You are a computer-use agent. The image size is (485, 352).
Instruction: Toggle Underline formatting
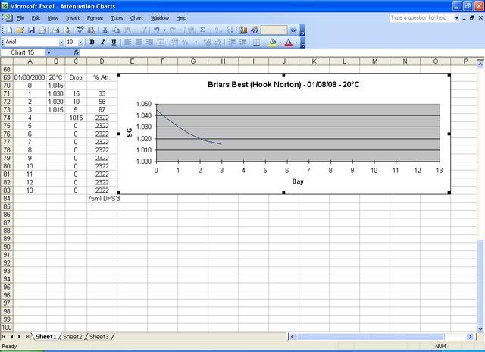pos(114,42)
